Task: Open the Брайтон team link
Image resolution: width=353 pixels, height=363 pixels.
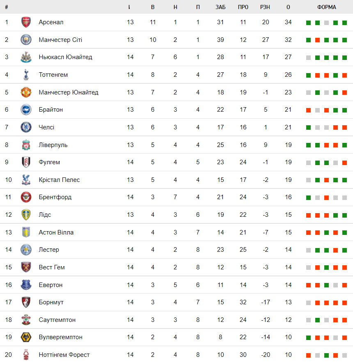Action: click(51, 110)
